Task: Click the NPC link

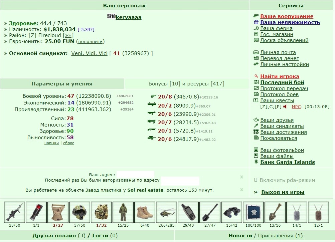Action: pos(296,106)
